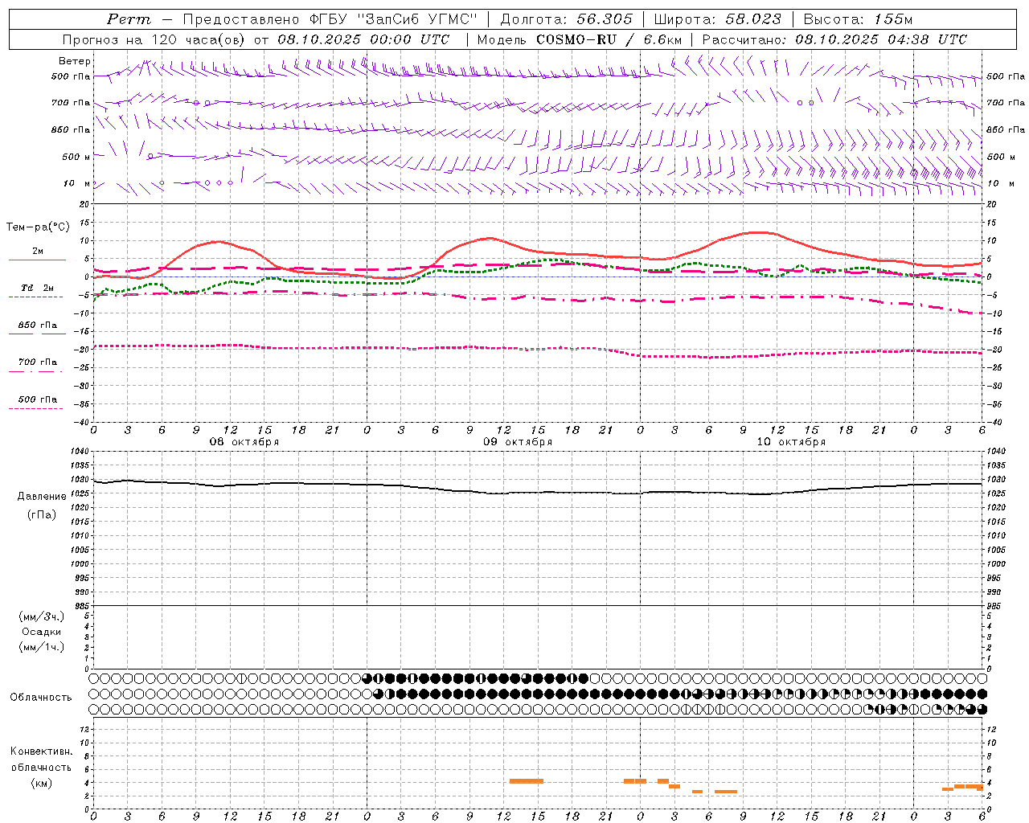Click the longest orange convective bar on 09 октября
The width and height of the screenshot is (1029, 823).
pos(527,781)
